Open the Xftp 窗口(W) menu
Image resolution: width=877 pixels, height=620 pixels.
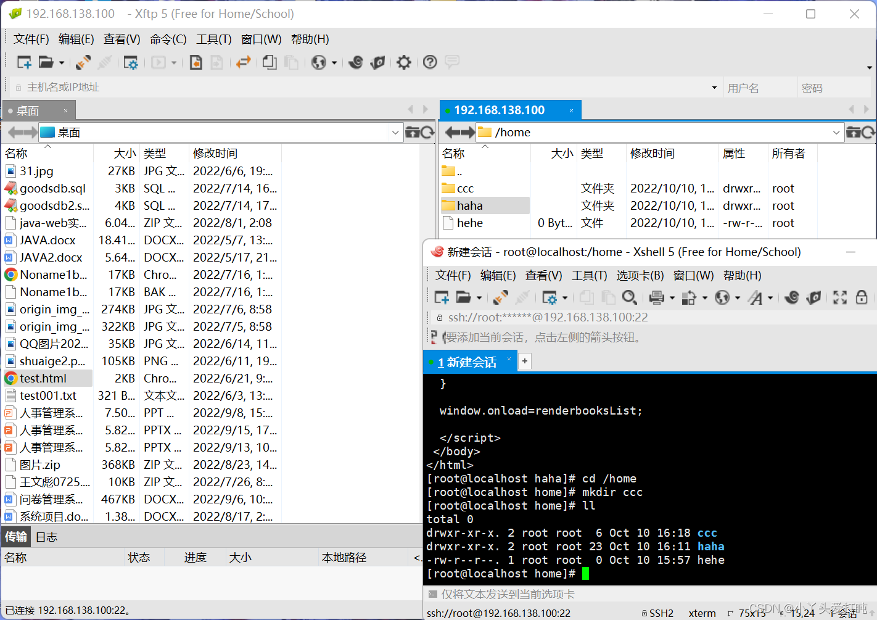point(261,39)
